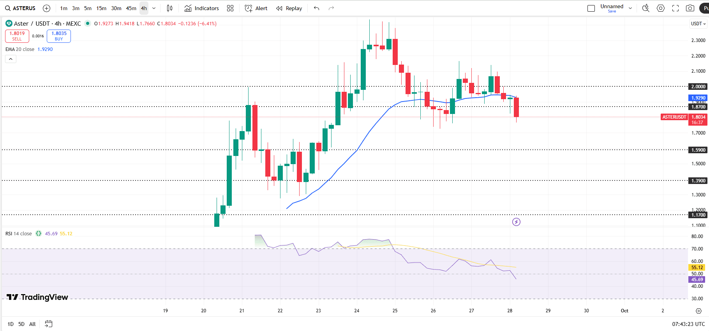Image resolution: width=709 pixels, height=331 pixels.
Task: Expand the Unnamed layout dropdown arrow
Action: coord(630,8)
